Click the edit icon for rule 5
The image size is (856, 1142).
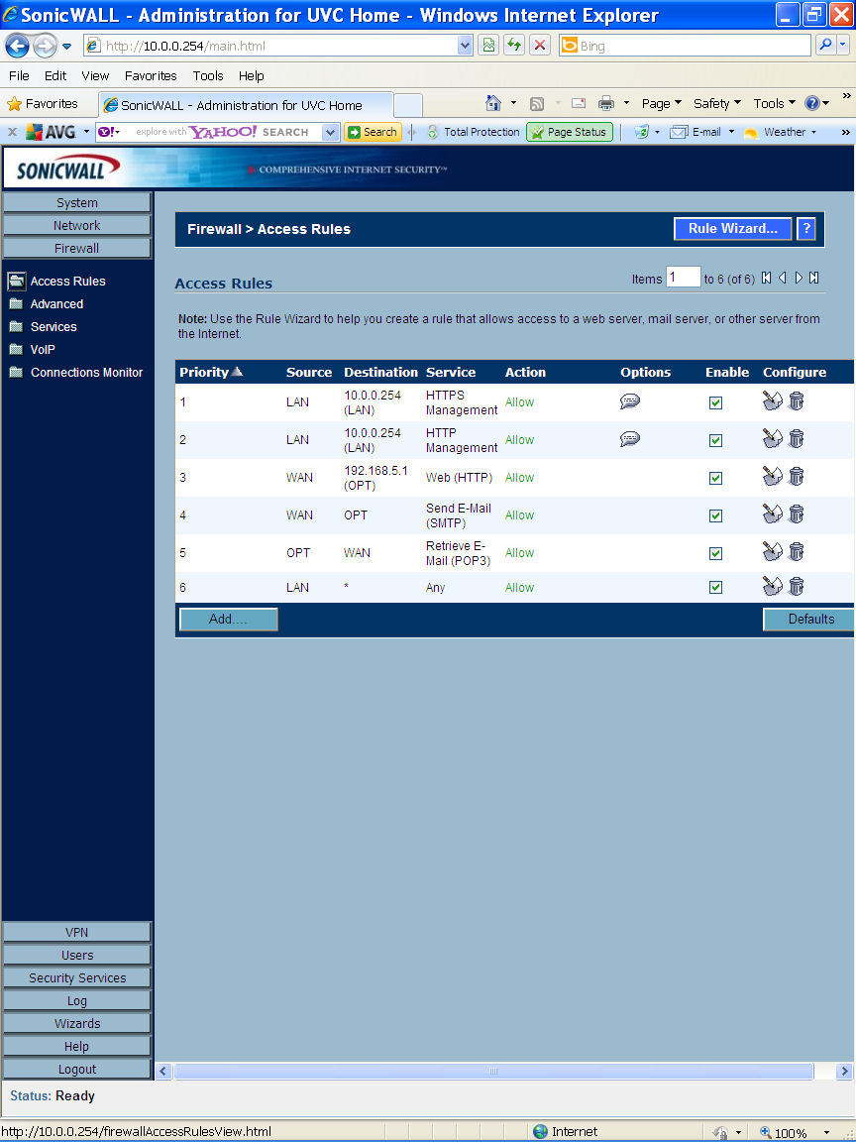click(x=773, y=552)
